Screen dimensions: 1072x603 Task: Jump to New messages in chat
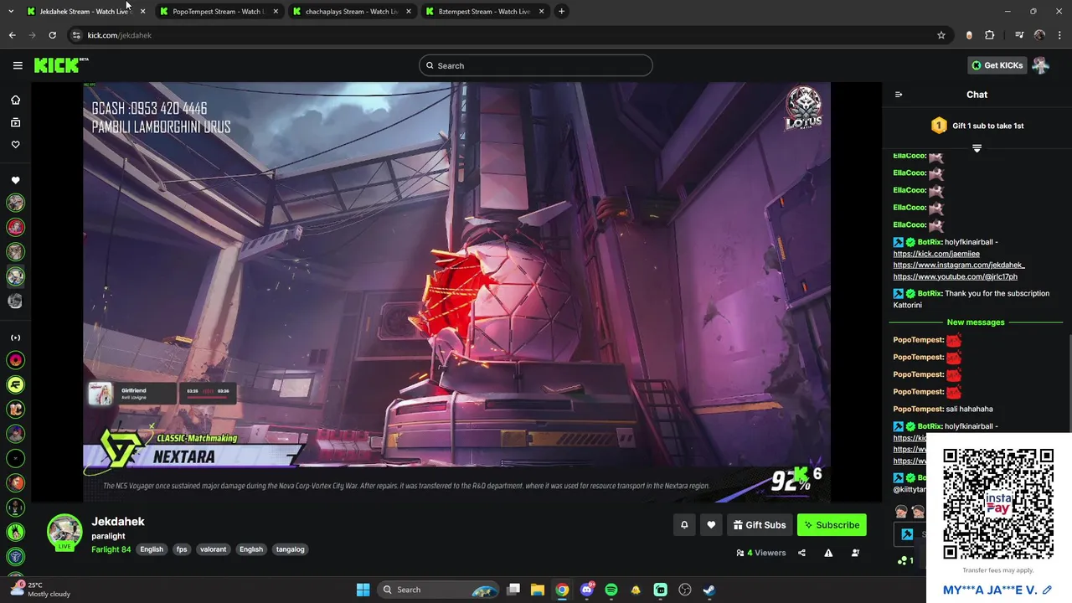click(976, 322)
